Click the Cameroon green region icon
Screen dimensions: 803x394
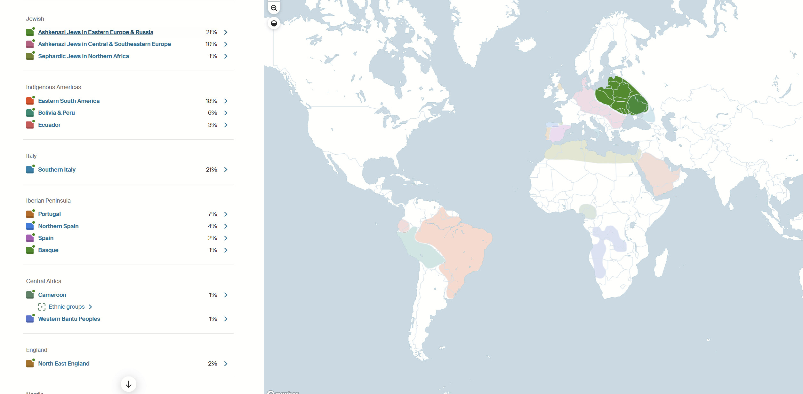click(30, 295)
